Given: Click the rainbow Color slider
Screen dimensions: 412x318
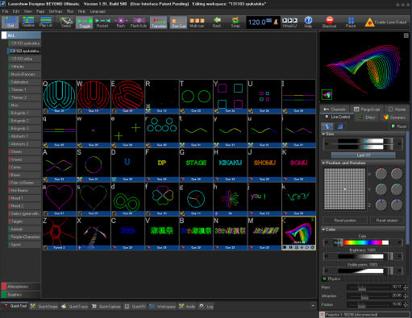Looking at the screenshot, I should 363,242.
